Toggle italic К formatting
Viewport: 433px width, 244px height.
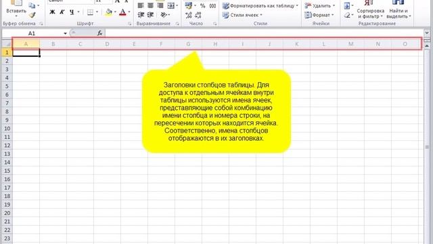click(x=62, y=12)
